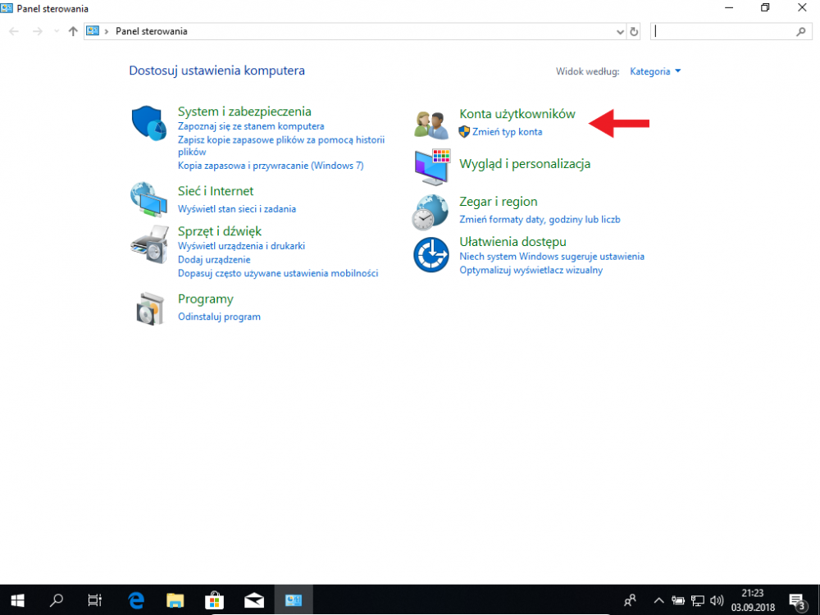
Task: Click the Control Panel taskbar button
Action: coord(294,600)
